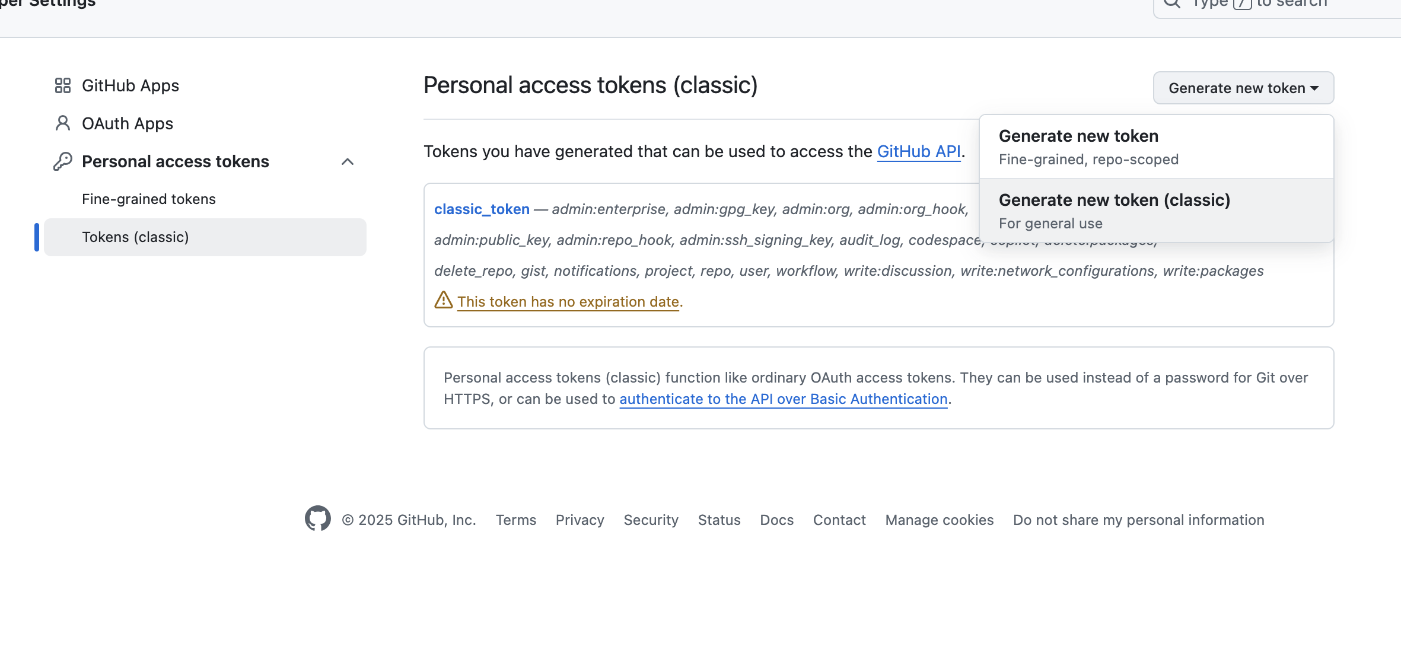Image resolution: width=1401 pixels, height=656 pixels.
Task: Click the OAuth Apps person icon
Action: [x=63, y=123]
